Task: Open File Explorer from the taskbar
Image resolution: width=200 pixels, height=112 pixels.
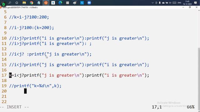Action: (x=24, y=3)
